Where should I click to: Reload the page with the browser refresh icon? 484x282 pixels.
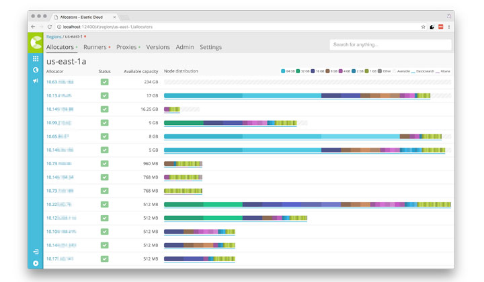(49, 27)
